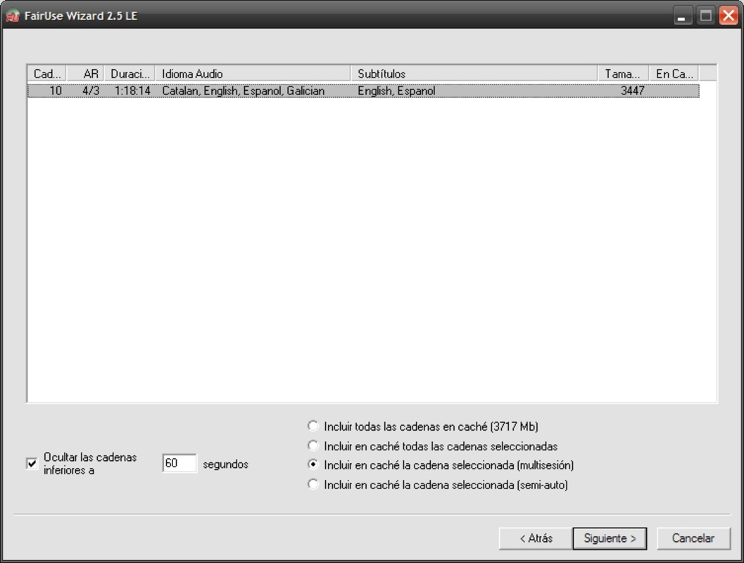
Task: Sort by the 'Tama...' size column header
Action: 624,73
